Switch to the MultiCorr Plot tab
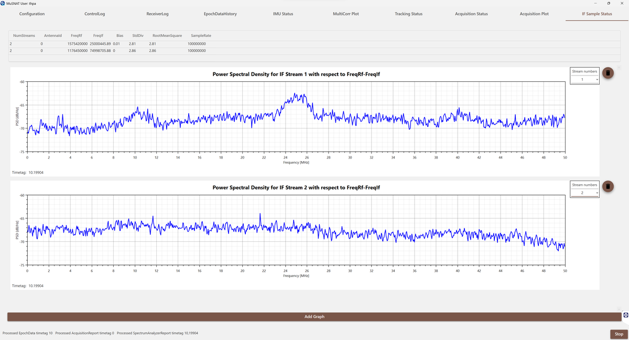 (x=346, y=14)
